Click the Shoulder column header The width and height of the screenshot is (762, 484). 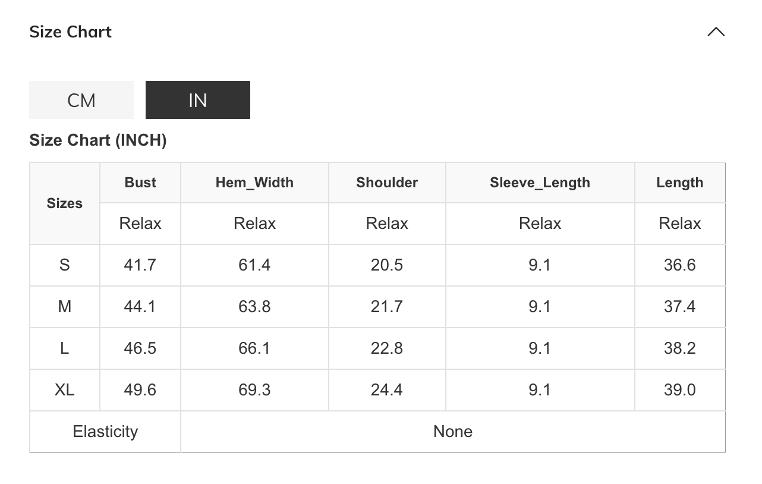tap(387, 183)
